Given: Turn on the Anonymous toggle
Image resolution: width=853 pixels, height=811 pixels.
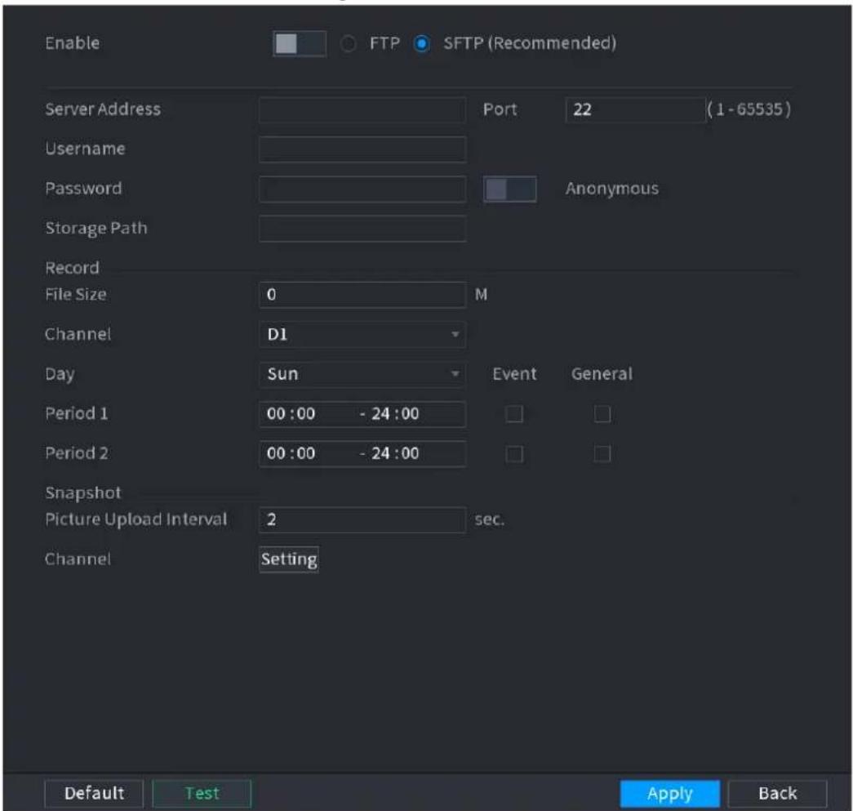Looking at the screenshot, I should click(x=509, y=189).
